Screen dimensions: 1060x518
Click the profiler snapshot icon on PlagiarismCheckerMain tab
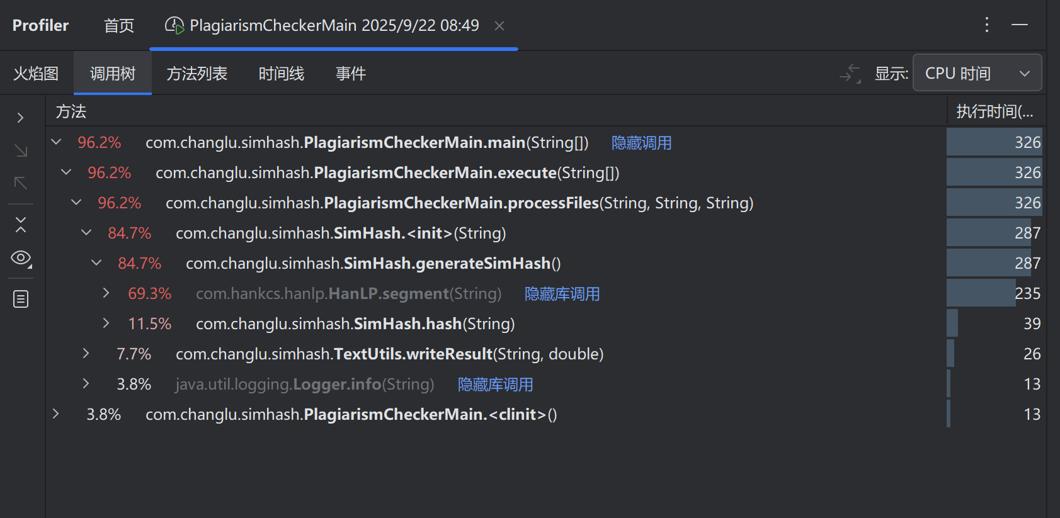(x=174, y=25)
